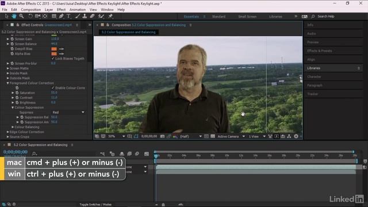Click the timeline layer search icon
The height and width of the screenshot is (207, 368).
[x=34, y=154]
